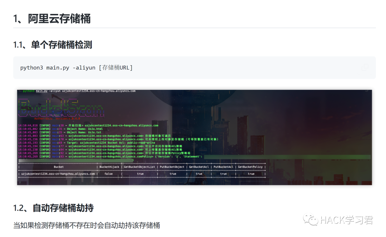The width and height of the screenshot is (386, 237).
Task: Click the 'true' value under GetBucketPolicy
Action: tap(251, 174)
